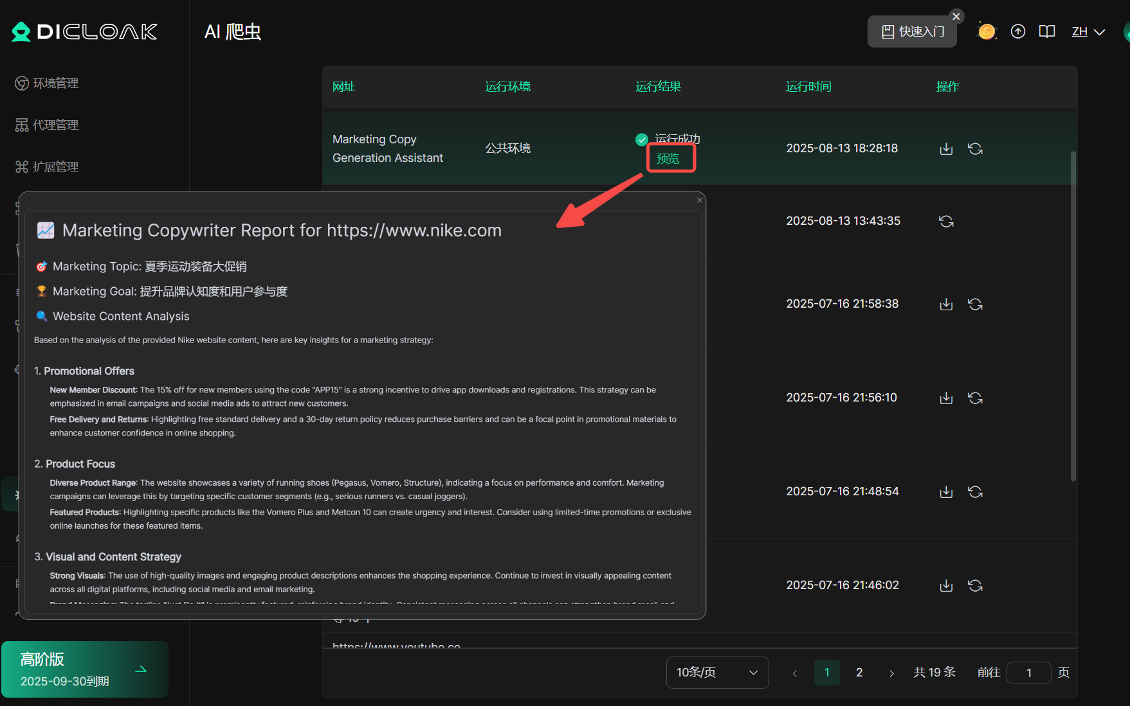This screenshot has width=1130, height=706.
Task: Click the AI 爬虫 page title
Action: coord(233,31)
